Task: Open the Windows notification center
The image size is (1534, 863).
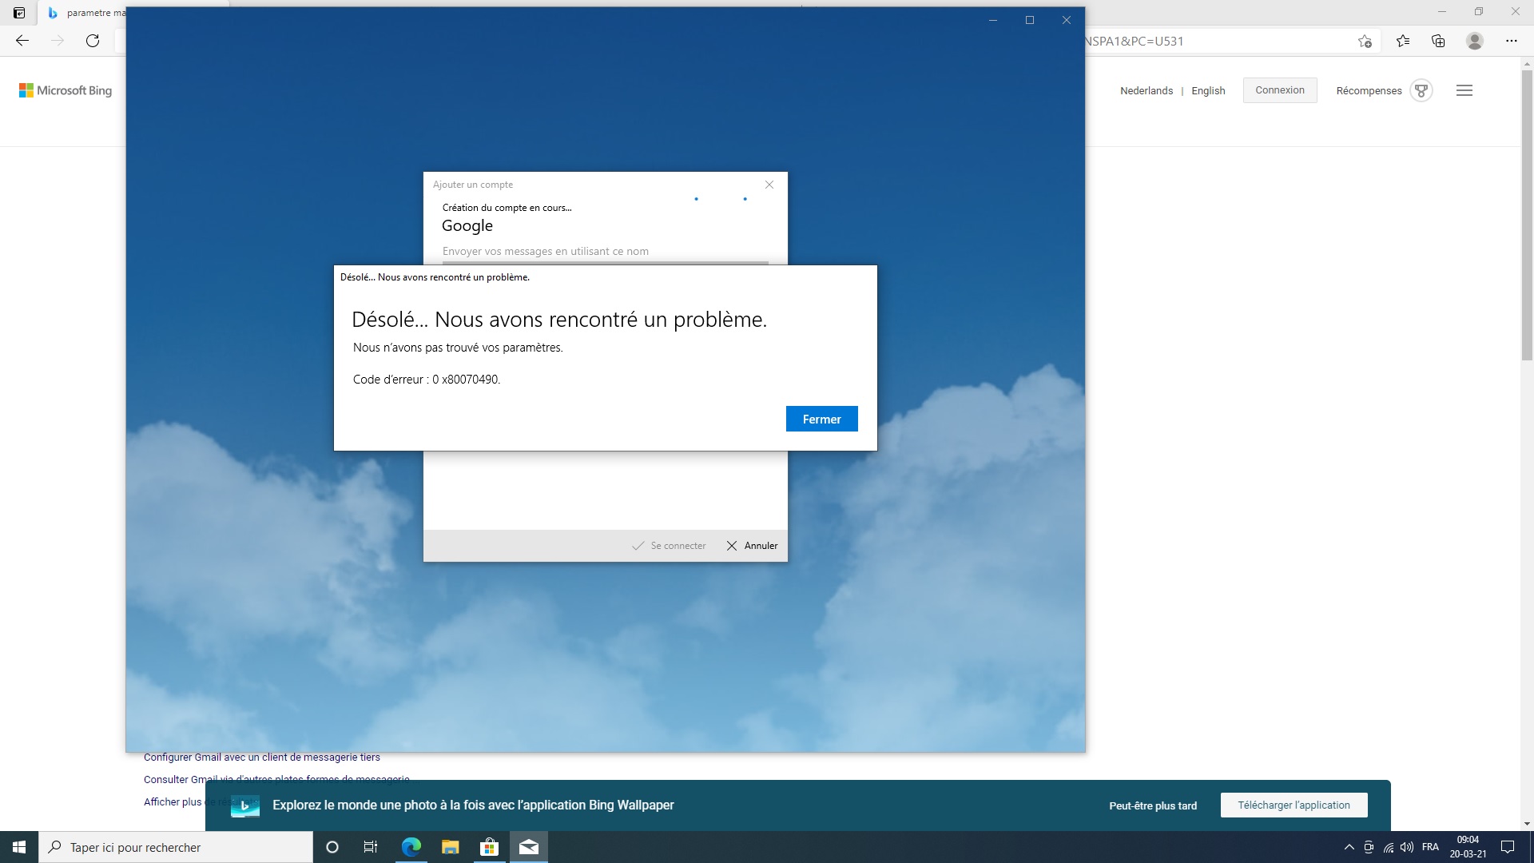Action: (x=1508, y=847)
